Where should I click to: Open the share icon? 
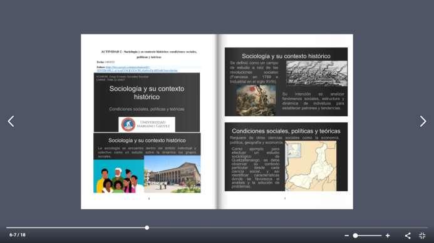tap(408, 236)
